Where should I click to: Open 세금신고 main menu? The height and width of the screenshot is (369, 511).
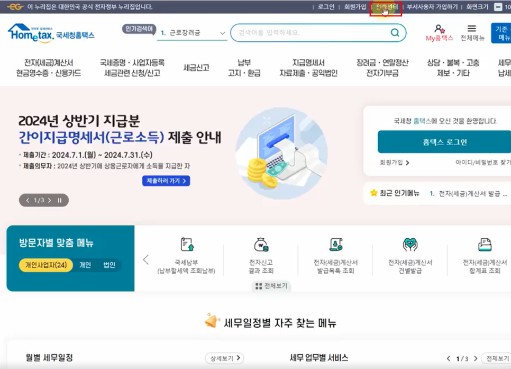[196, 68]
